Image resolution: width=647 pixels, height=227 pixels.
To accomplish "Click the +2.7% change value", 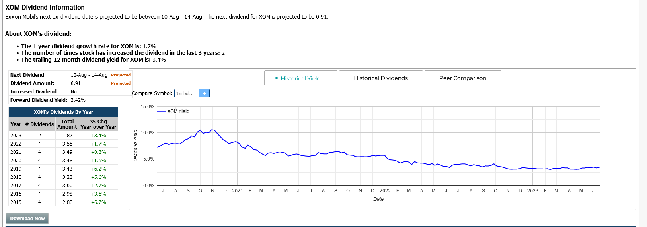I will [99, 186].
